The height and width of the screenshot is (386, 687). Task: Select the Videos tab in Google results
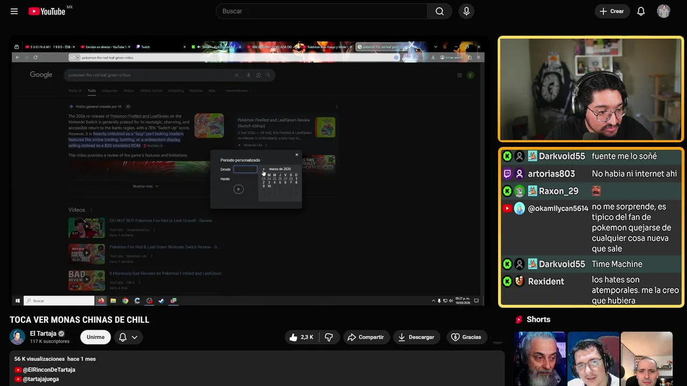[x=129, y=91]
